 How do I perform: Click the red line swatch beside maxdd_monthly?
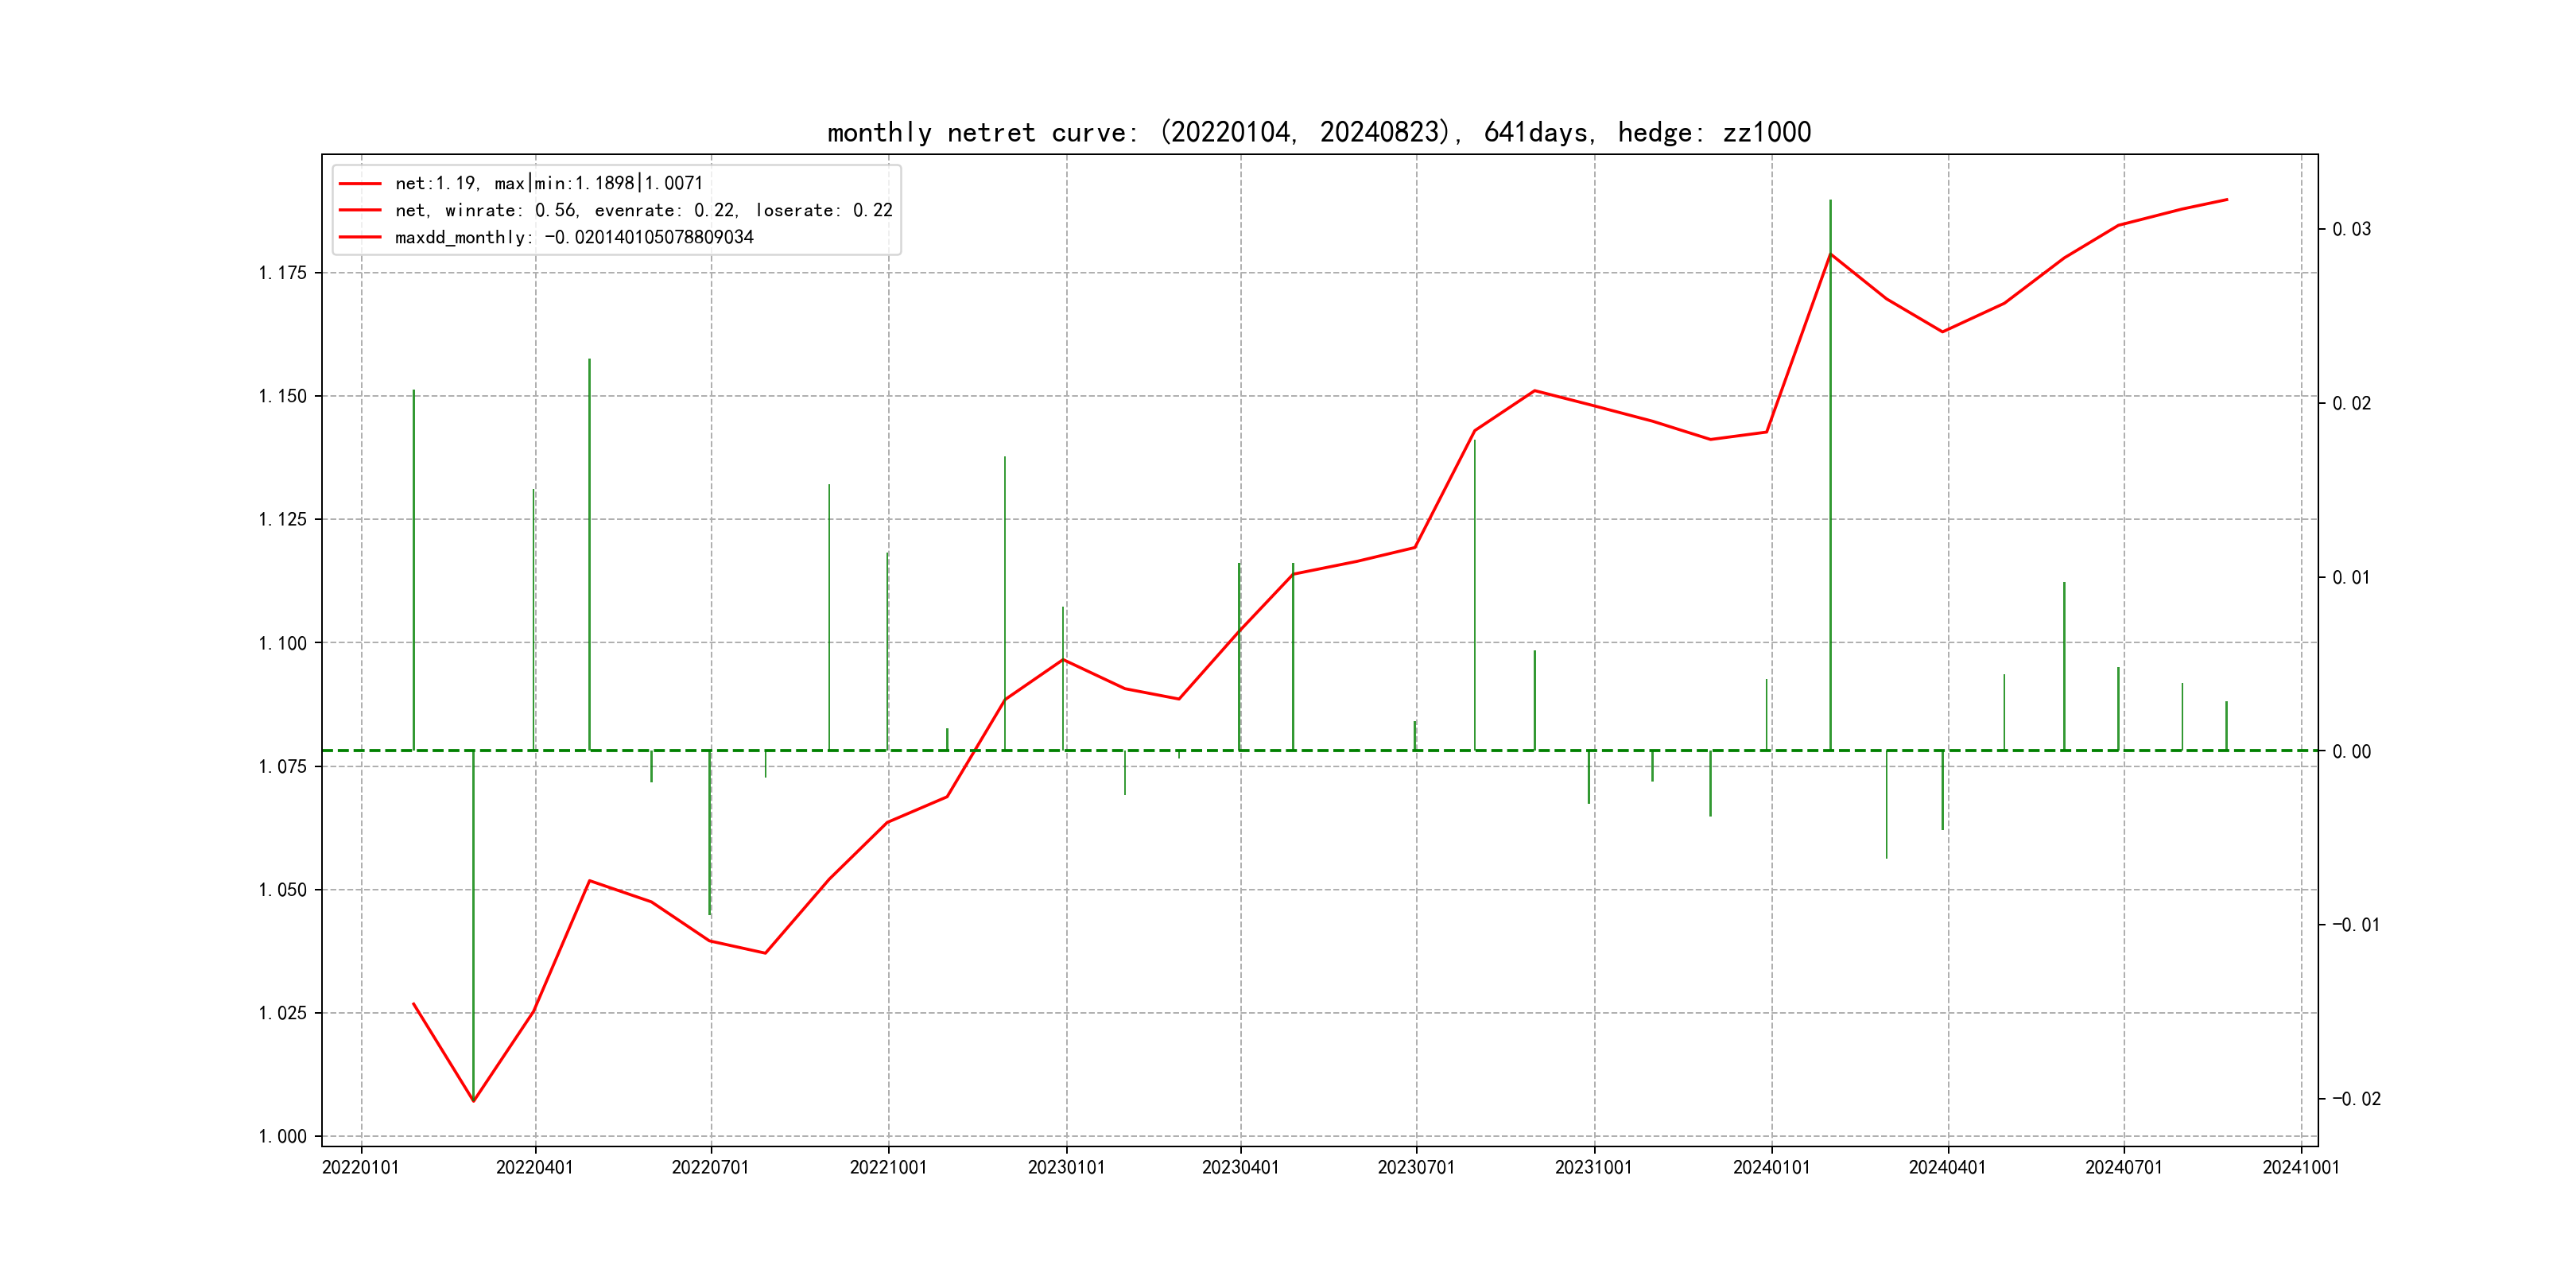point(360,237)
